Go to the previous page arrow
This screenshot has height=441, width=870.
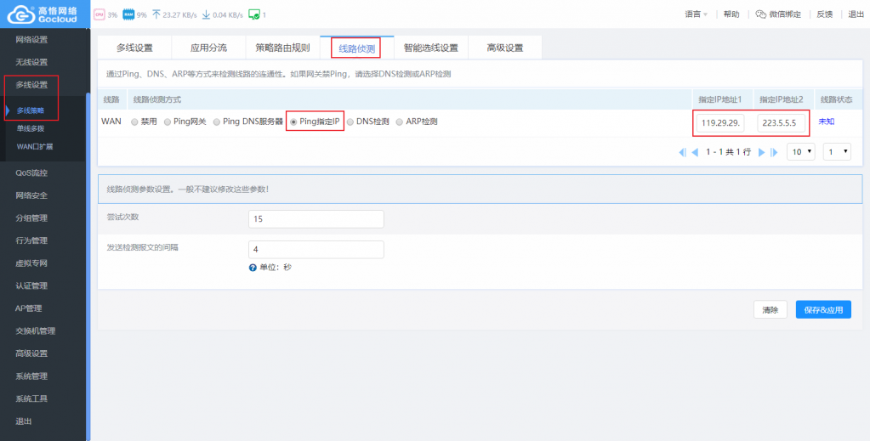(695, 152)
